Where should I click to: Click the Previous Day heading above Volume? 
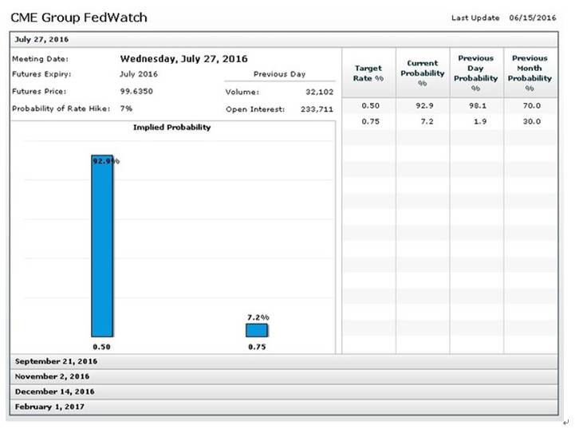point(279,74)
